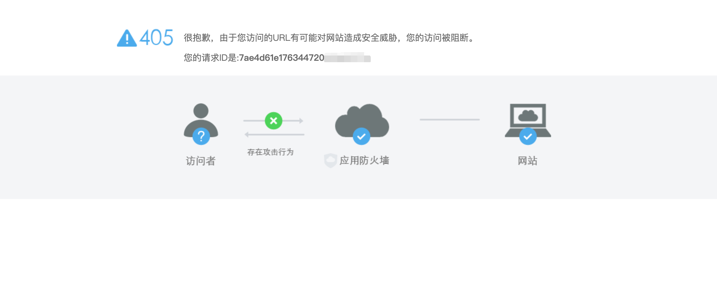The image size is (717, 307).
Task: Click the blue warning triangle icon
Action: 127,38
